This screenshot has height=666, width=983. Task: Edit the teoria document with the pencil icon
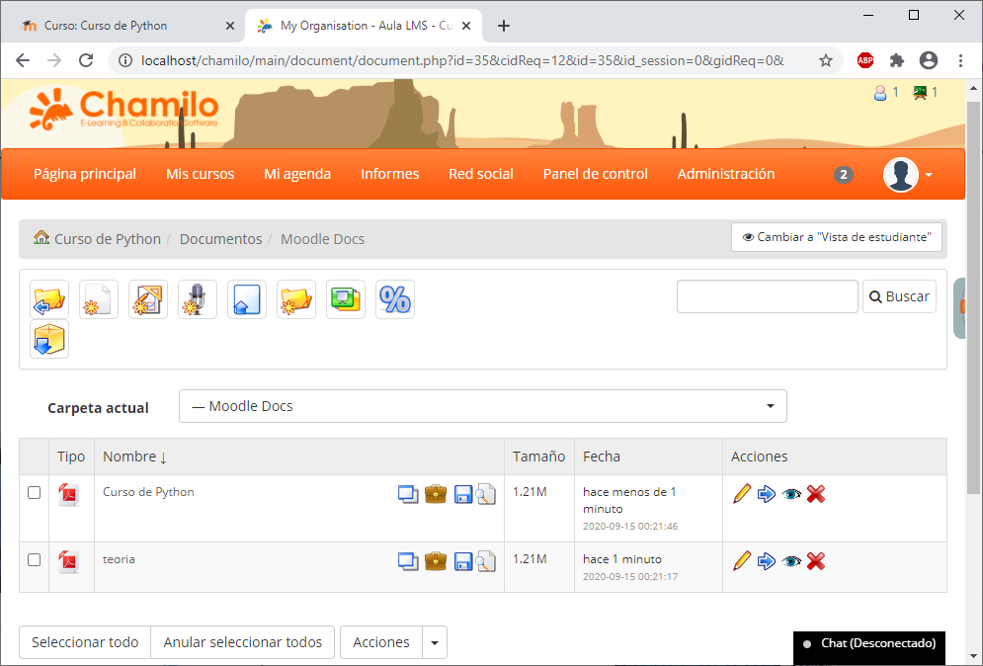(x=742, y=560)
